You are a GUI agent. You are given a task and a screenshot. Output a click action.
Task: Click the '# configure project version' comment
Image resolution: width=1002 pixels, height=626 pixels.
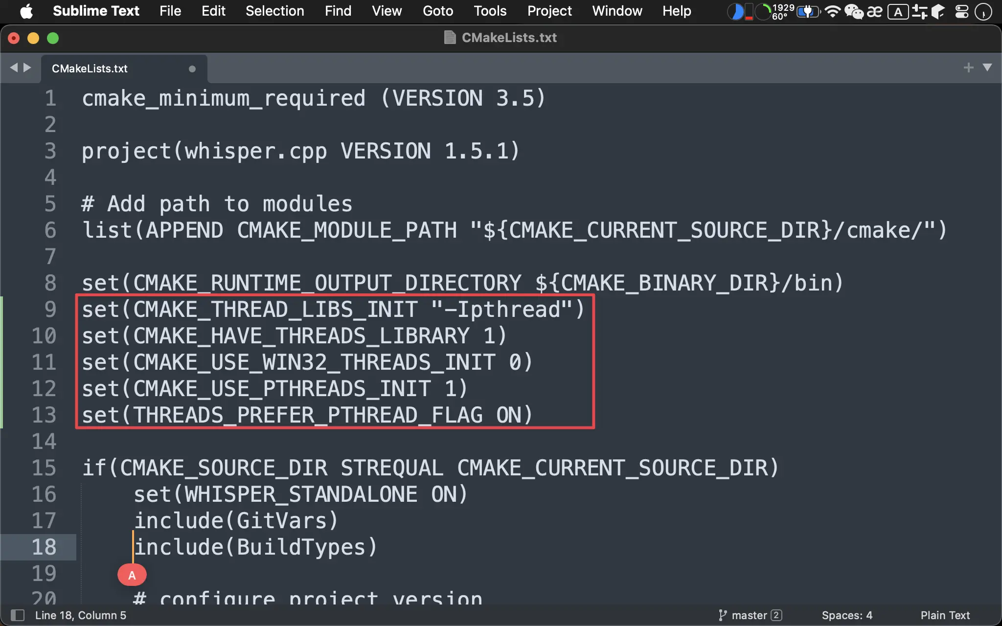308,598
